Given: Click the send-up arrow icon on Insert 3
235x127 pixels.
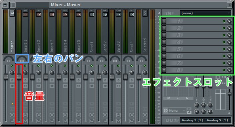Looking at the screenshot, I should pos(52,104).
